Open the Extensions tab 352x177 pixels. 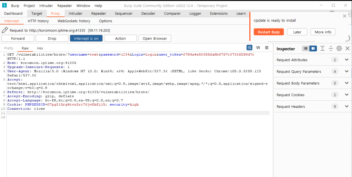tap(218, 14)
